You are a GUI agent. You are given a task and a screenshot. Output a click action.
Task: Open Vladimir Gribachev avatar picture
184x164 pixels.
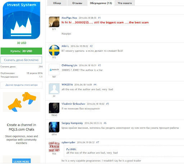click(54, 108)
